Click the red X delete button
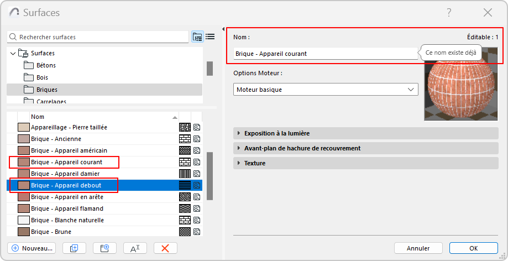This screenshot has width=508, height=261. [x=165, y=248]
